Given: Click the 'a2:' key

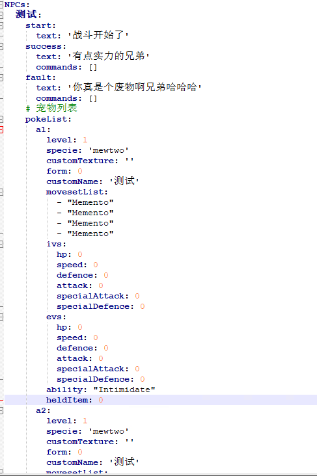Looking at the screenshot, I should click(x=43, y=410).
